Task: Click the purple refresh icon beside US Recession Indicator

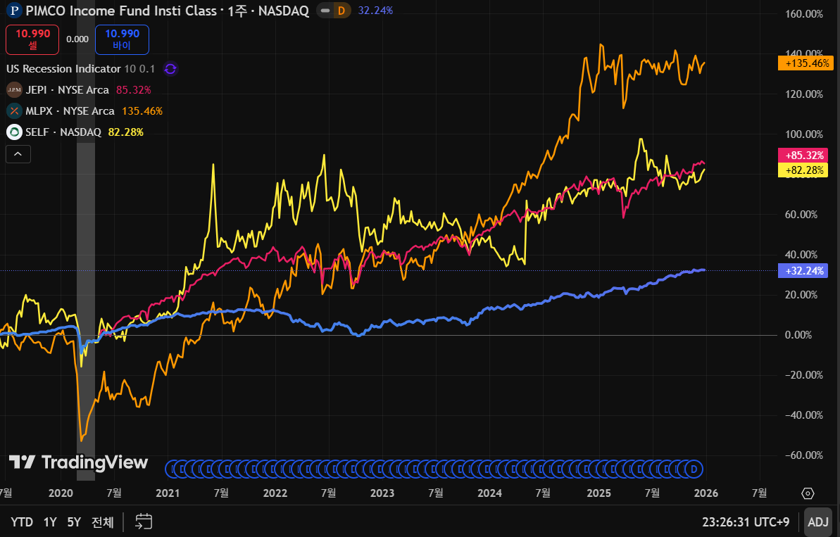Action: tap(170, 69)
